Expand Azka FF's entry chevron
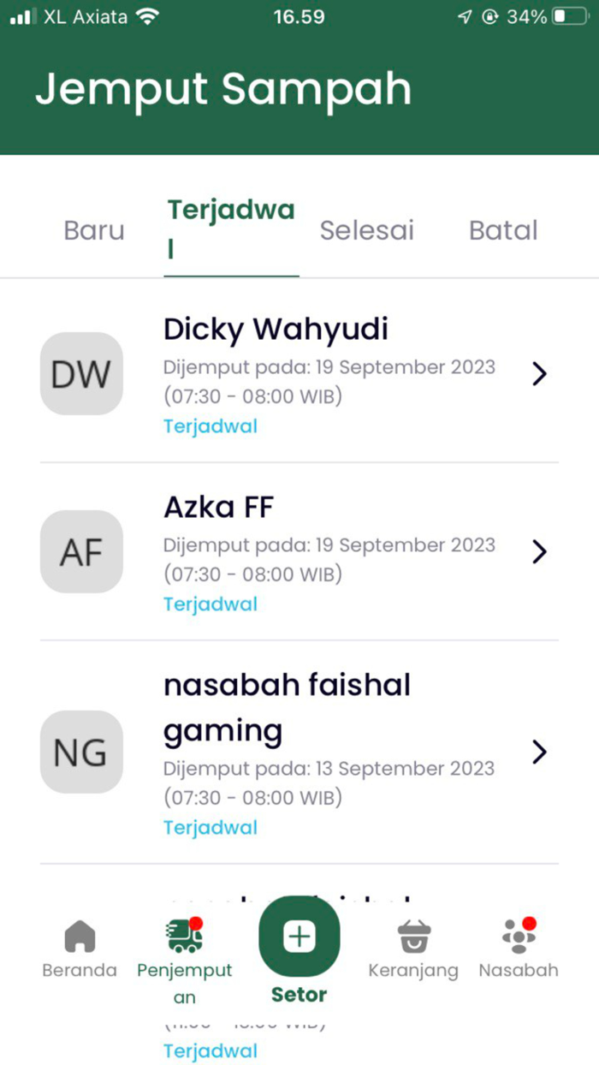 (539, 552)
